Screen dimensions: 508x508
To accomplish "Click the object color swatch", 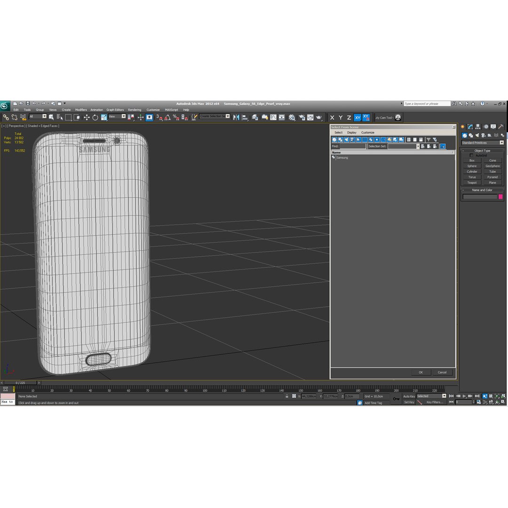I will point(500,197).
